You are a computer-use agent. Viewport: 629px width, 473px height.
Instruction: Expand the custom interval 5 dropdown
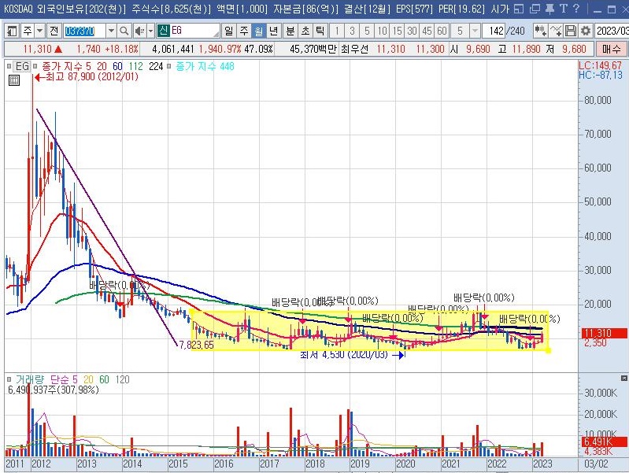click(x=475, y=31)
